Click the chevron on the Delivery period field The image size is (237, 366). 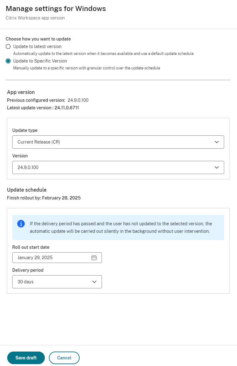pyautogui.click(x=94, y=281)
